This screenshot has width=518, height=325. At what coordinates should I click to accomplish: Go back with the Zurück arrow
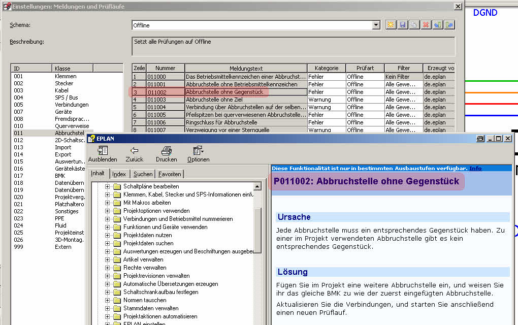(x=135, y=154)
